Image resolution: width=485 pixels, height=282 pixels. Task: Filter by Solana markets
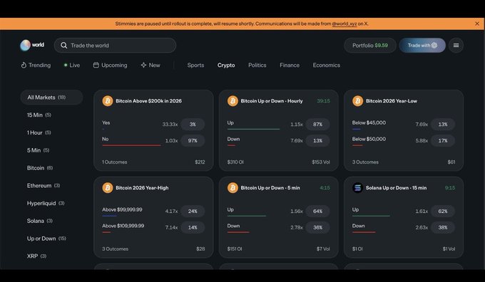[x=40, y=221]
